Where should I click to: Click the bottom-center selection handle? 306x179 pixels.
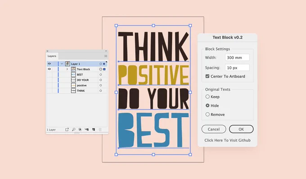[x=153, y=155]
